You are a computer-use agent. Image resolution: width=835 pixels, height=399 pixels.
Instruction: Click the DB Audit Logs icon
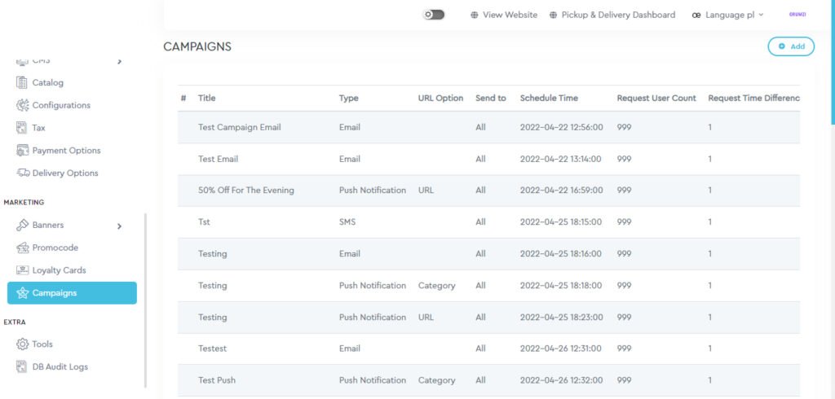pyautogui.click(x=22, y=367)
